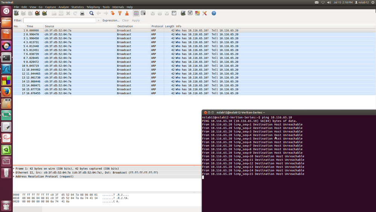Open the Telephony menu
This screenshot has height=212, width=376.
point(93,7)
